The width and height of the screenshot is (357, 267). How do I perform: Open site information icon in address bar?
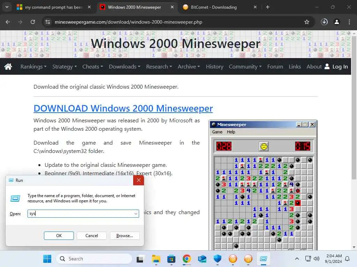47,22
